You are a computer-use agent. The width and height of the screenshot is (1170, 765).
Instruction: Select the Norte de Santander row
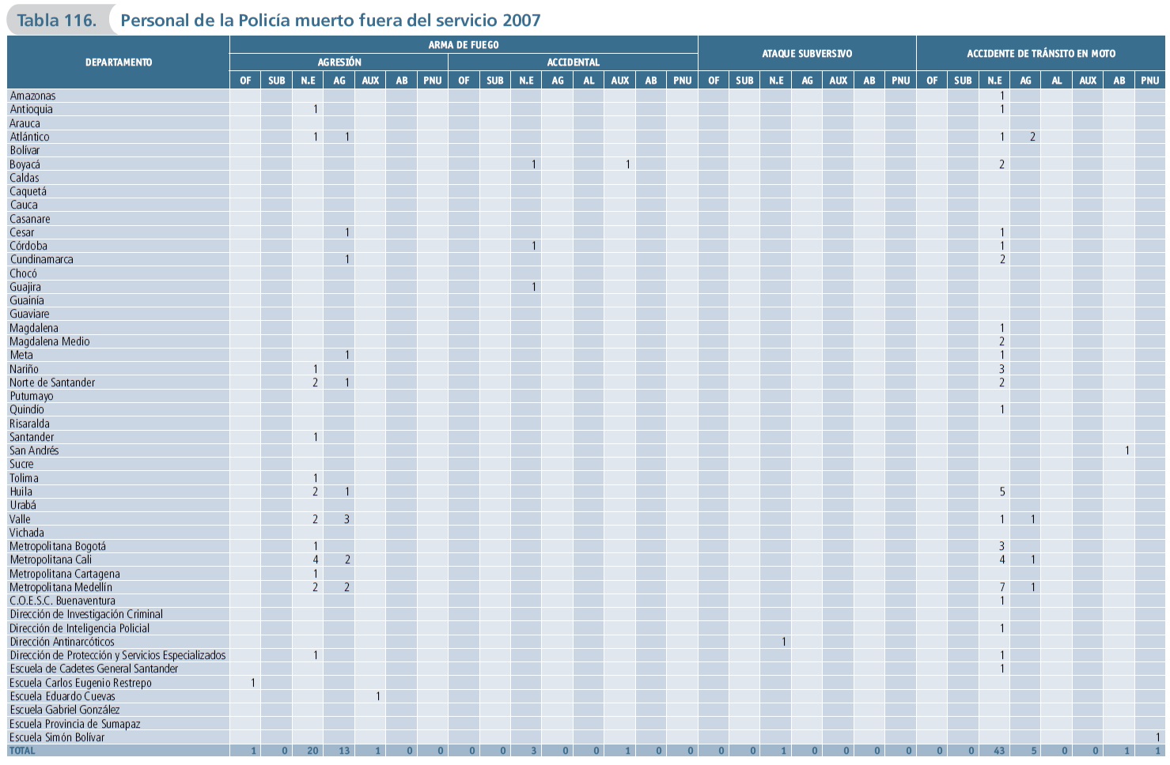52,382
